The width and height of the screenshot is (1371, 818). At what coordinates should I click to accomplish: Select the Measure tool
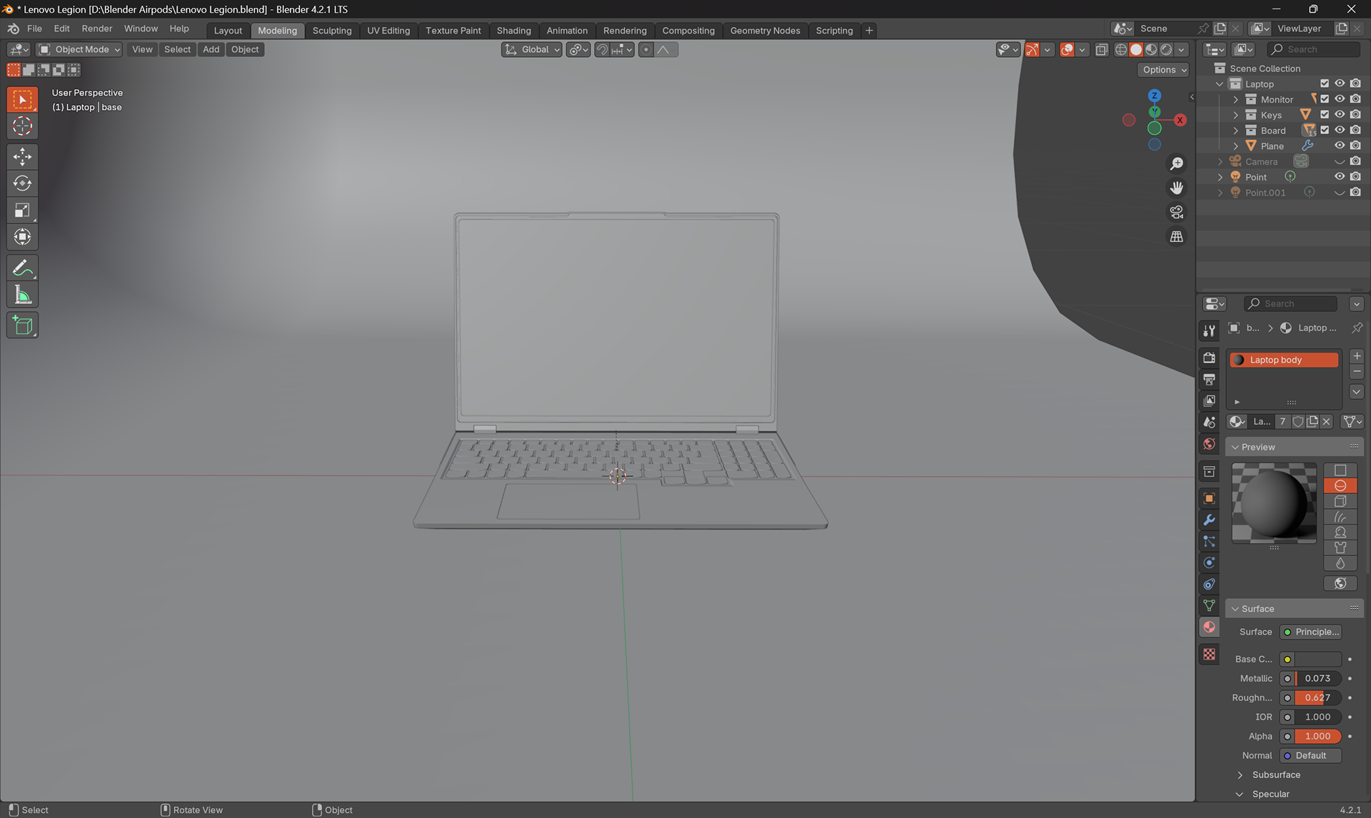click(x=22, y=295)
